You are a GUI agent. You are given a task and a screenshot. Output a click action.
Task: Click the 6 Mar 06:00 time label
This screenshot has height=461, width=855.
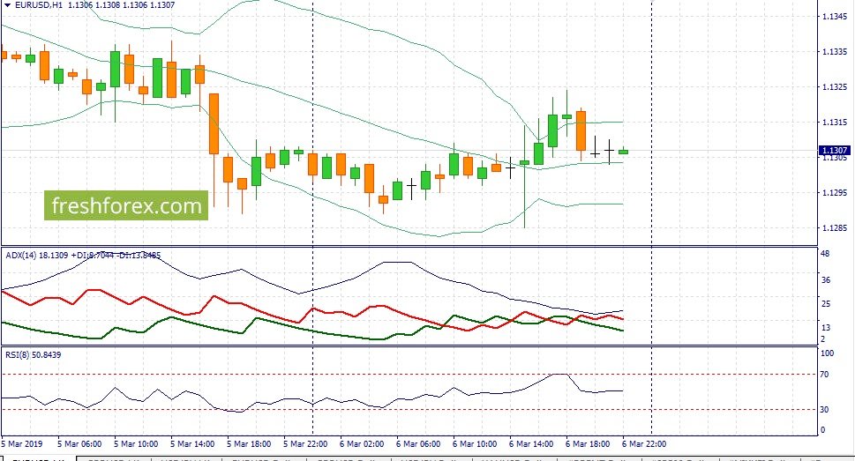(419, 444)
